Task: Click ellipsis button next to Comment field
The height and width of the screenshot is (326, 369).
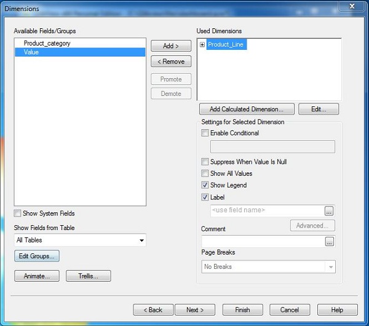Action: [330, 242]
